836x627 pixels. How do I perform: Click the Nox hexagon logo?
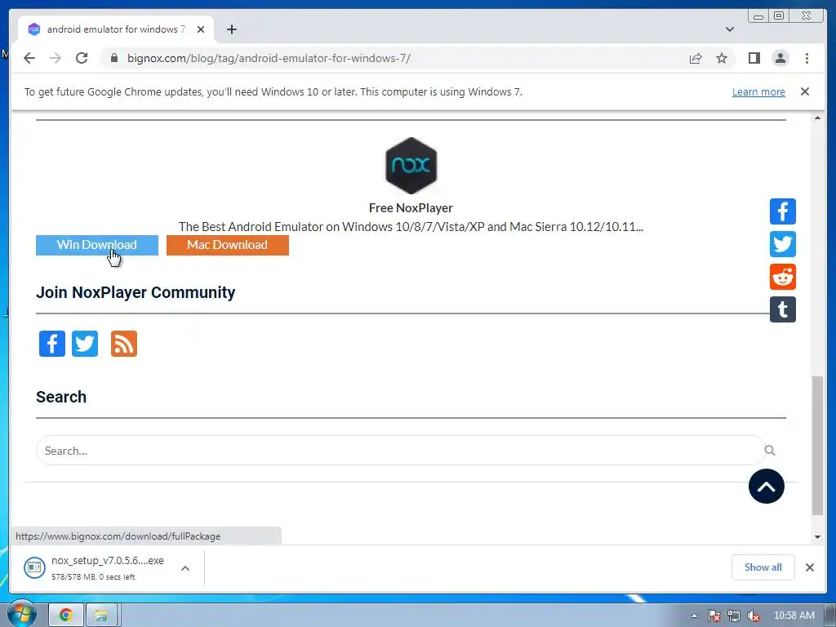click(x=411, y=166)
